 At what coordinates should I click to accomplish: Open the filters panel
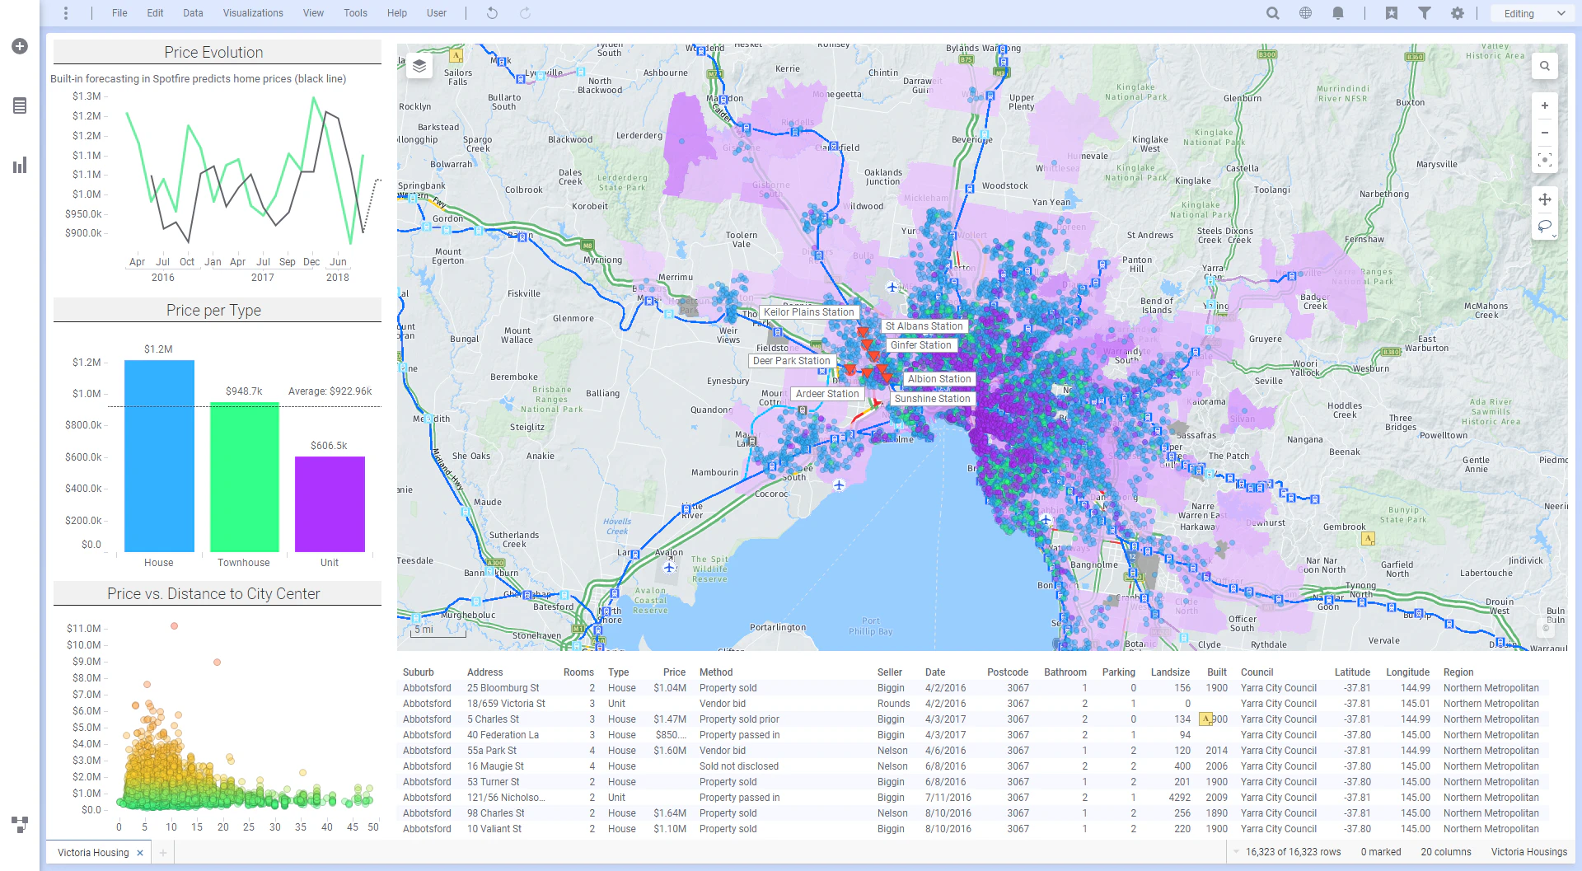[1425, 13]
